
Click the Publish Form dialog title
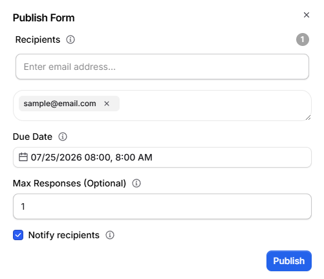[44, 17]
